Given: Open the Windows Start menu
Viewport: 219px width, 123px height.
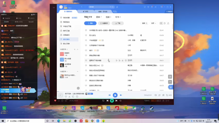Looking at the screenshot, I should click(3, 121).
